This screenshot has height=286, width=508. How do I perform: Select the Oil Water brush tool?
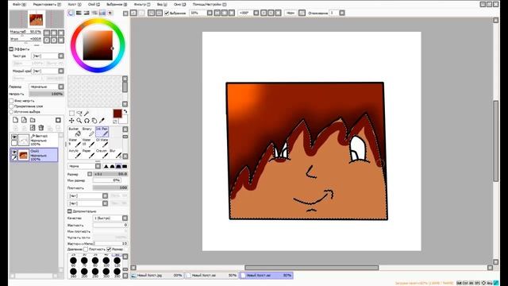tap(102, 143)
